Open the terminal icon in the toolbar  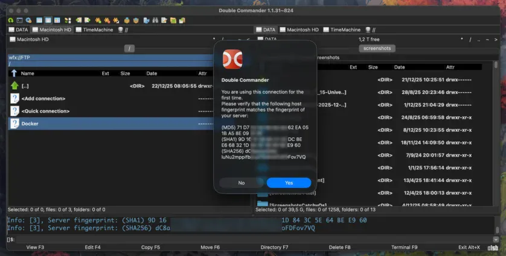point(19,20)
